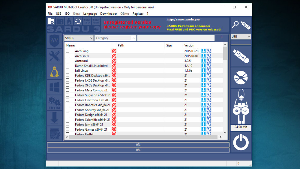300x169 pixels.
Task: Download Fedora Games using blue arrow icon
Action: click(203, 129)
